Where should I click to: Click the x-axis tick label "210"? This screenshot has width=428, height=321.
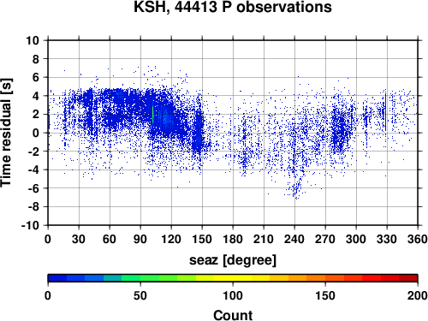pyautogui.click(x=264, y=239)
